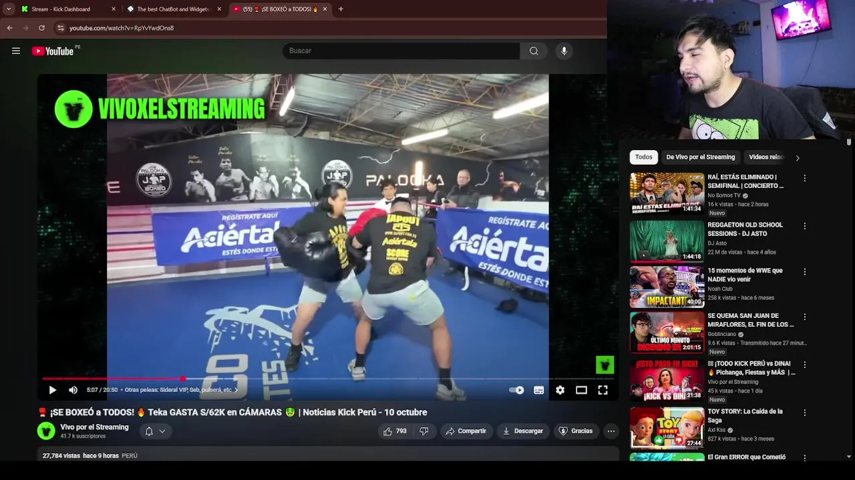Viewport: 855px width, 480px height.
Task: View site information icon in address bar
Action: (61, 28)
